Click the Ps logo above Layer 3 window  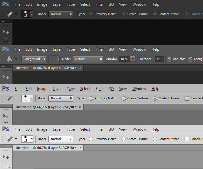(x=6, y=129)
